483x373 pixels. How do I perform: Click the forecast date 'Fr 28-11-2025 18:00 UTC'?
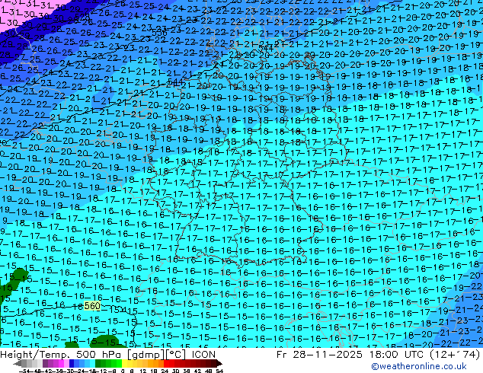pos(350,355)
